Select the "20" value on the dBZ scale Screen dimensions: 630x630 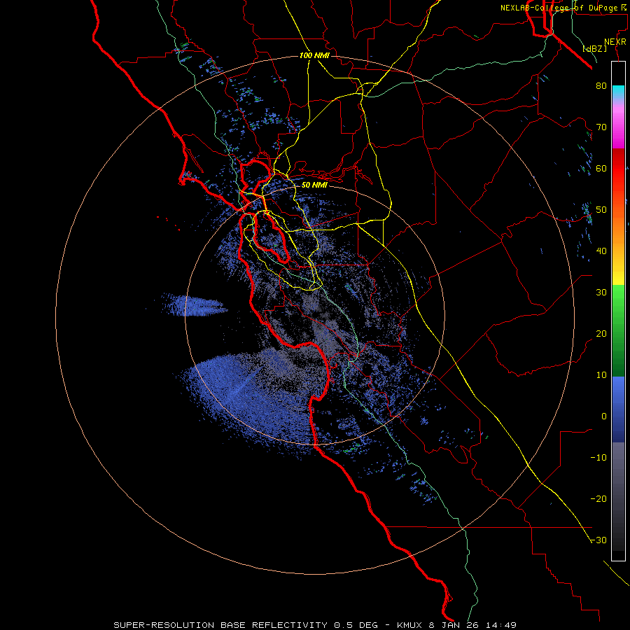[x=601, y=333]
